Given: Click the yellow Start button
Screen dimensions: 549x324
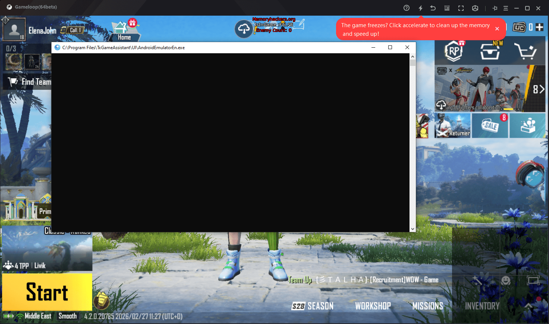Looking at the screenshot, I should tap(47, 292).
